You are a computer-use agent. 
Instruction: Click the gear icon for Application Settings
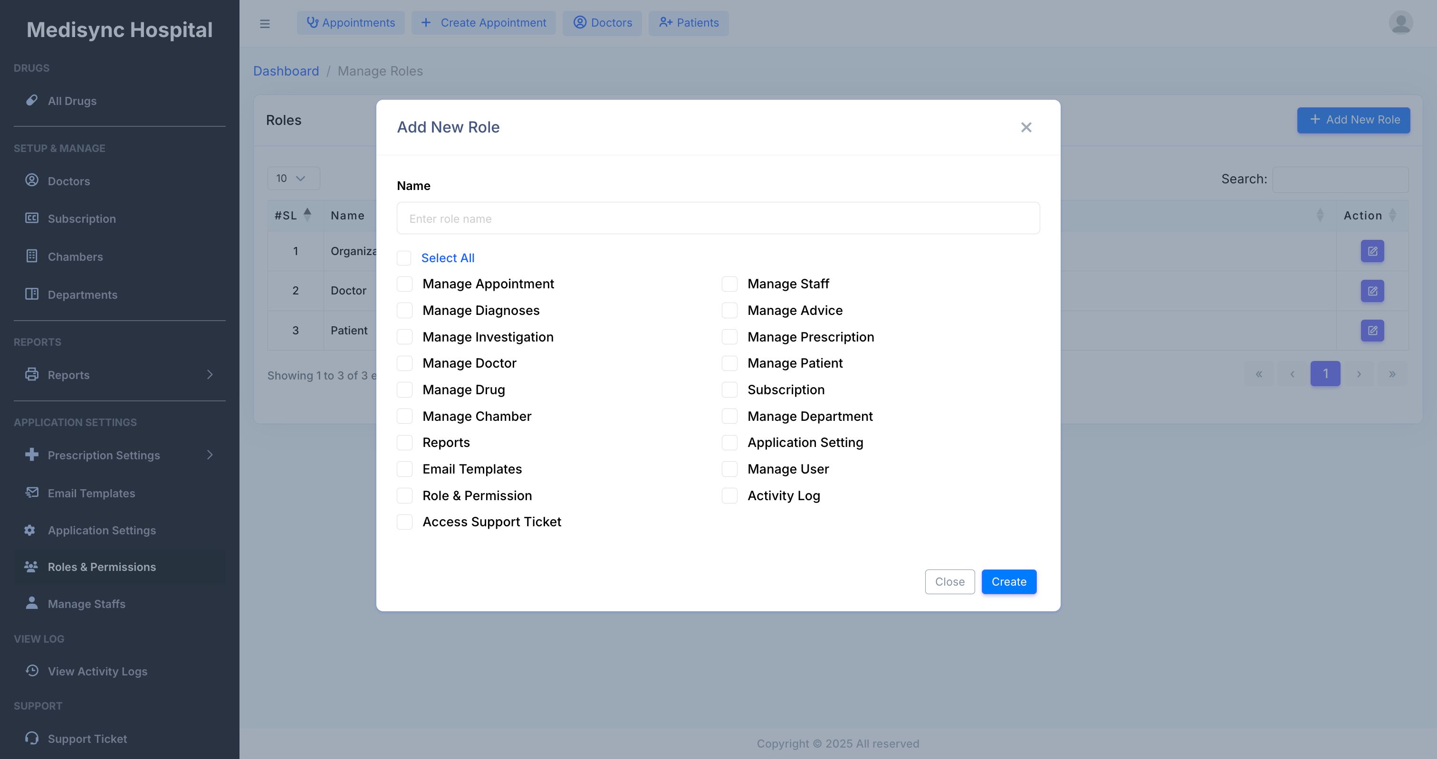[x=30, y=531]
